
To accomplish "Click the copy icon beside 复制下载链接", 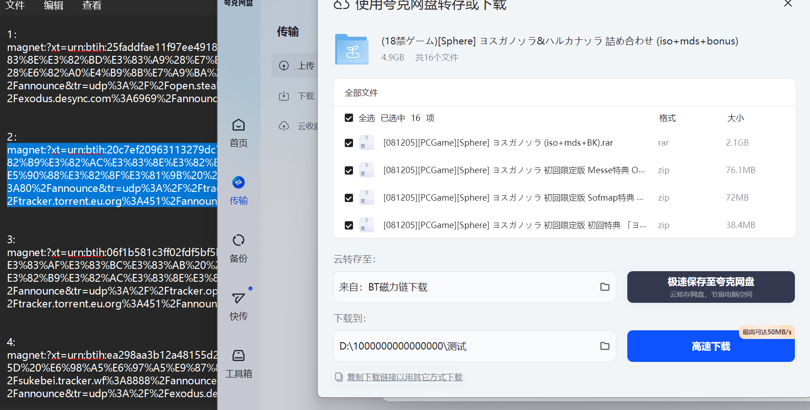I will tap(339, 377).
